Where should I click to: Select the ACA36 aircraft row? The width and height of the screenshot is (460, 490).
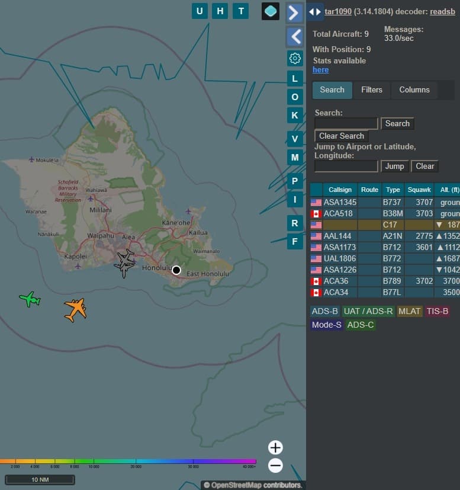click(385, 281)
